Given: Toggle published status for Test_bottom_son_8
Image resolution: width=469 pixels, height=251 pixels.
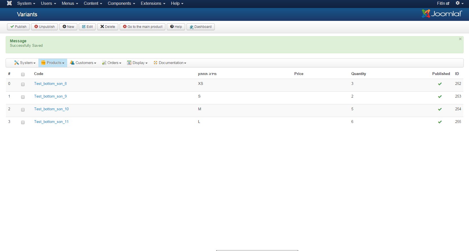Looking at the screenshot, I should pyautogui.click(x=440, y=84).
